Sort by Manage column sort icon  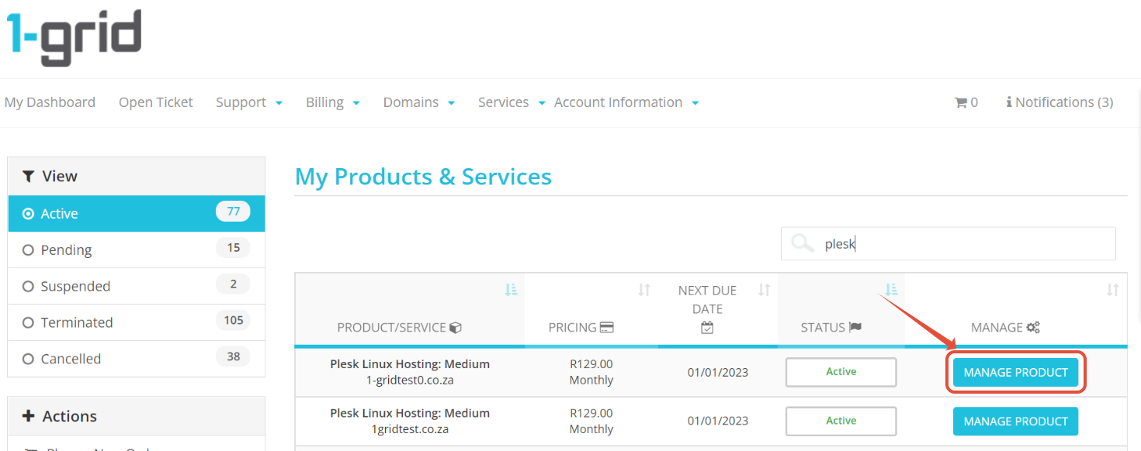(1113, 290)
